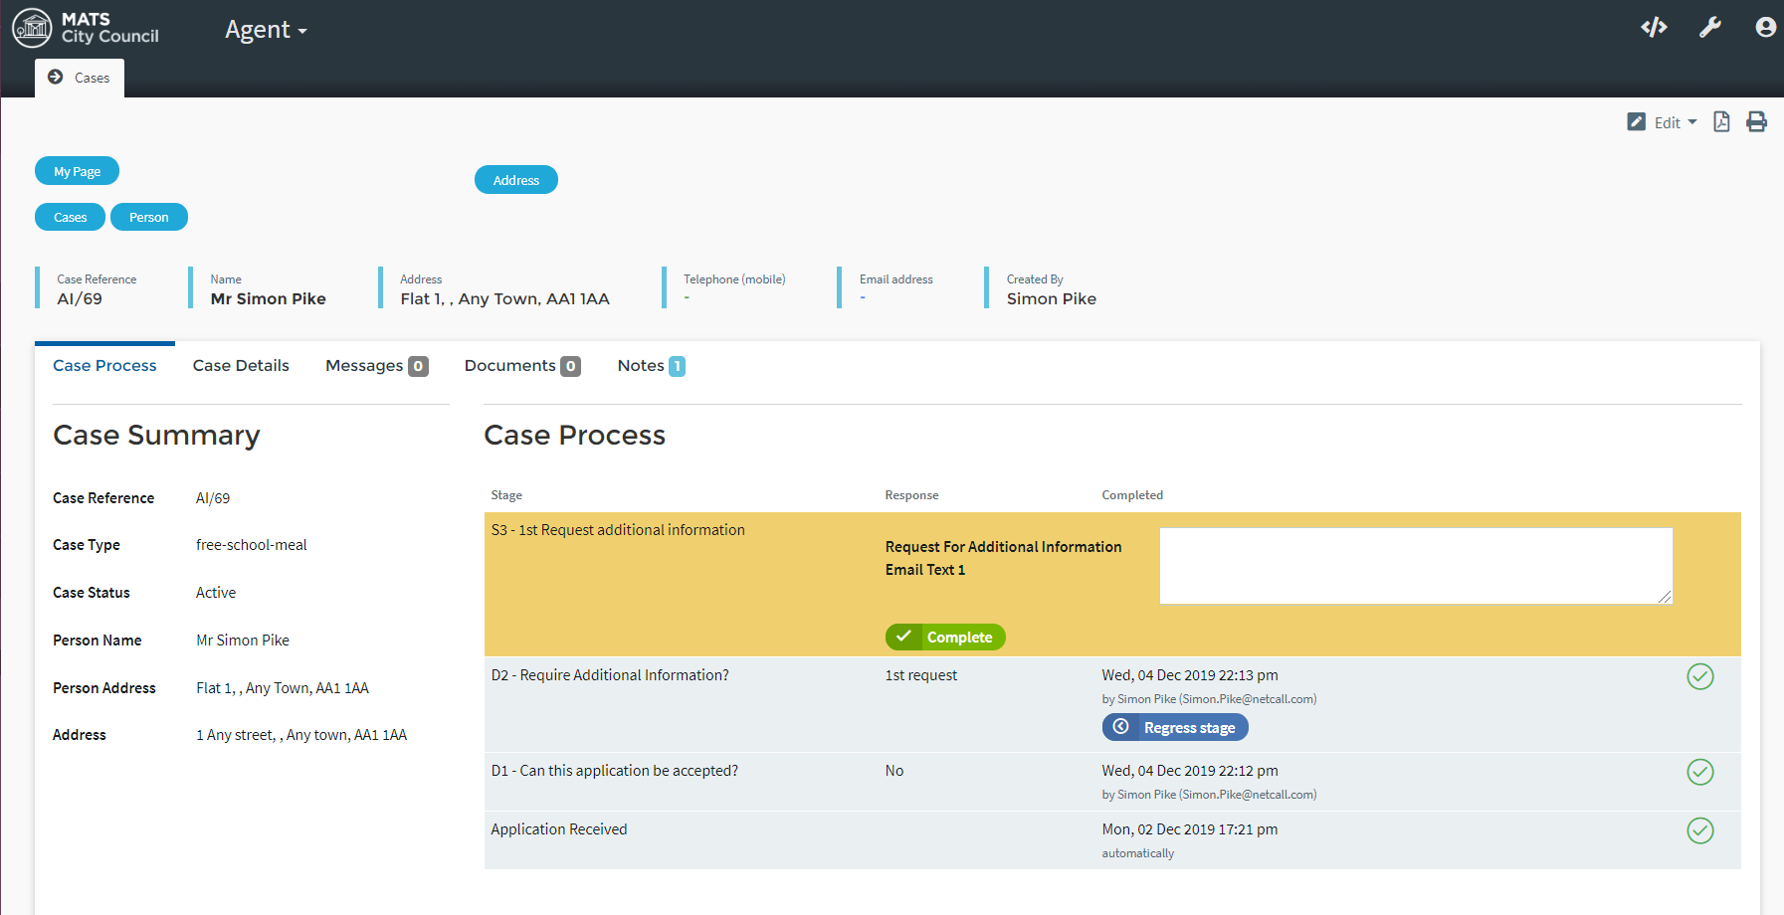Click the printer icon
1784x915 pixels.
tap(1756, 122)
